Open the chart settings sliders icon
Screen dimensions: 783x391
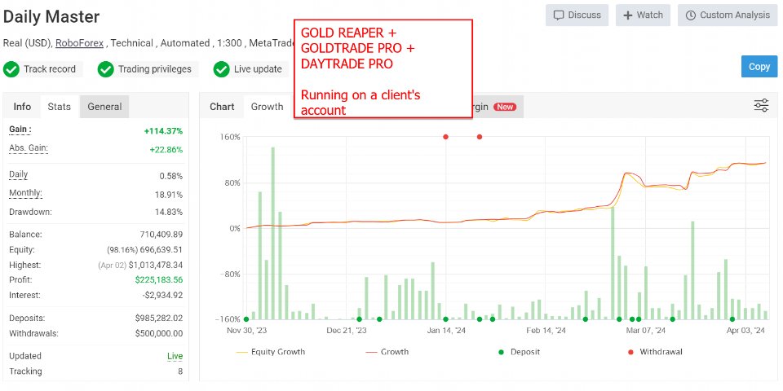tap(761, 105)
